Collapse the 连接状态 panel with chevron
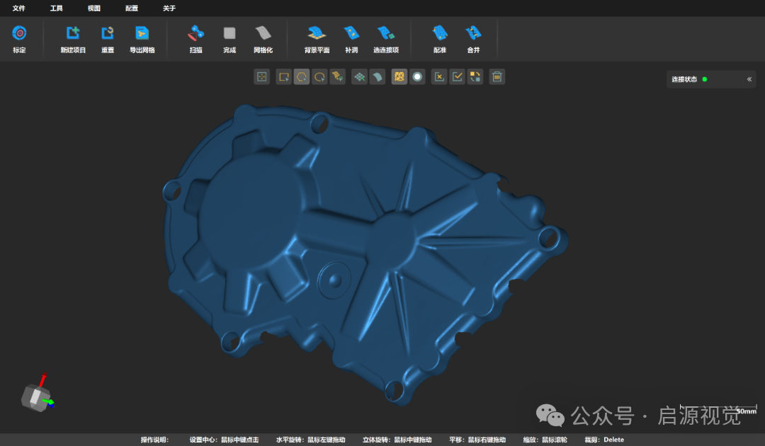Viewport: 765px width, 446px height. coord(749,79)
